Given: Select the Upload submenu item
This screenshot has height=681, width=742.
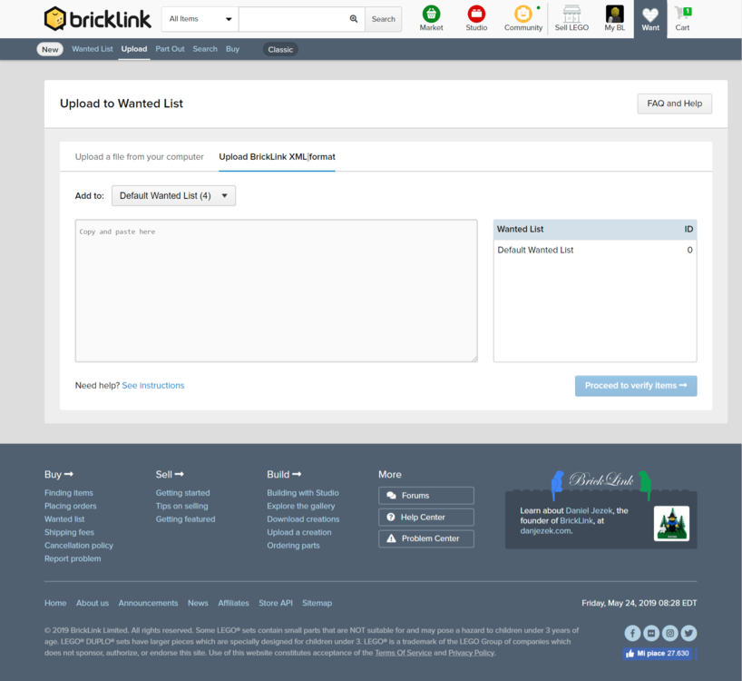Looking at the screenshot, I should coord(134,49).
